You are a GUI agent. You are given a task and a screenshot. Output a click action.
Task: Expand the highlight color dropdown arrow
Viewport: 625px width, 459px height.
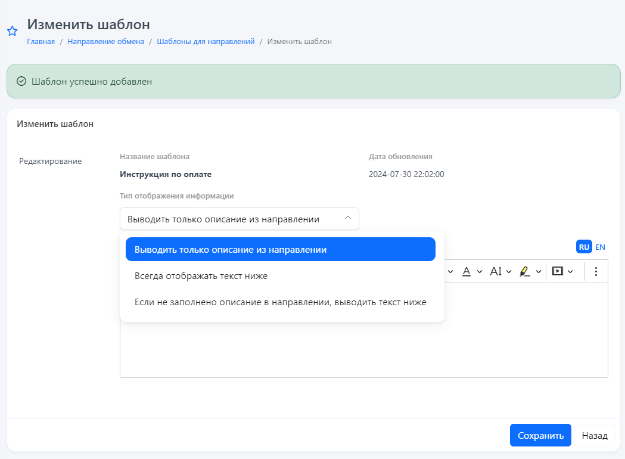(539, 272)
